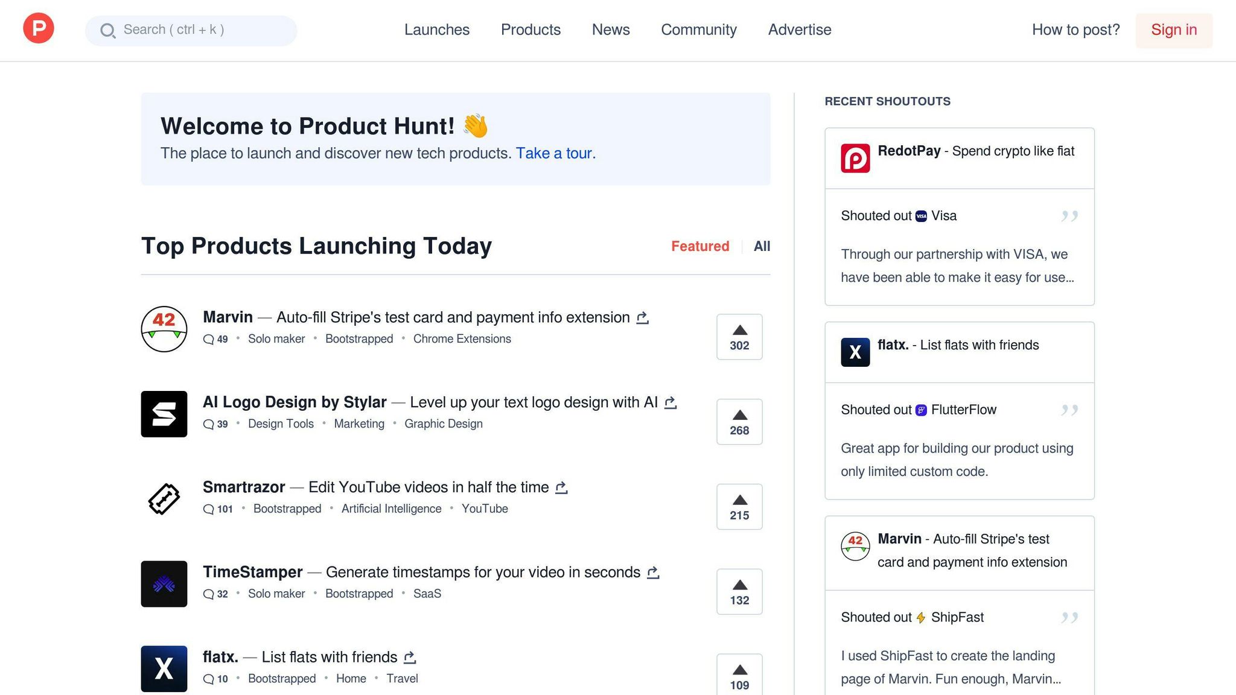Upvote TimeStamper with 132 votes

739,592
